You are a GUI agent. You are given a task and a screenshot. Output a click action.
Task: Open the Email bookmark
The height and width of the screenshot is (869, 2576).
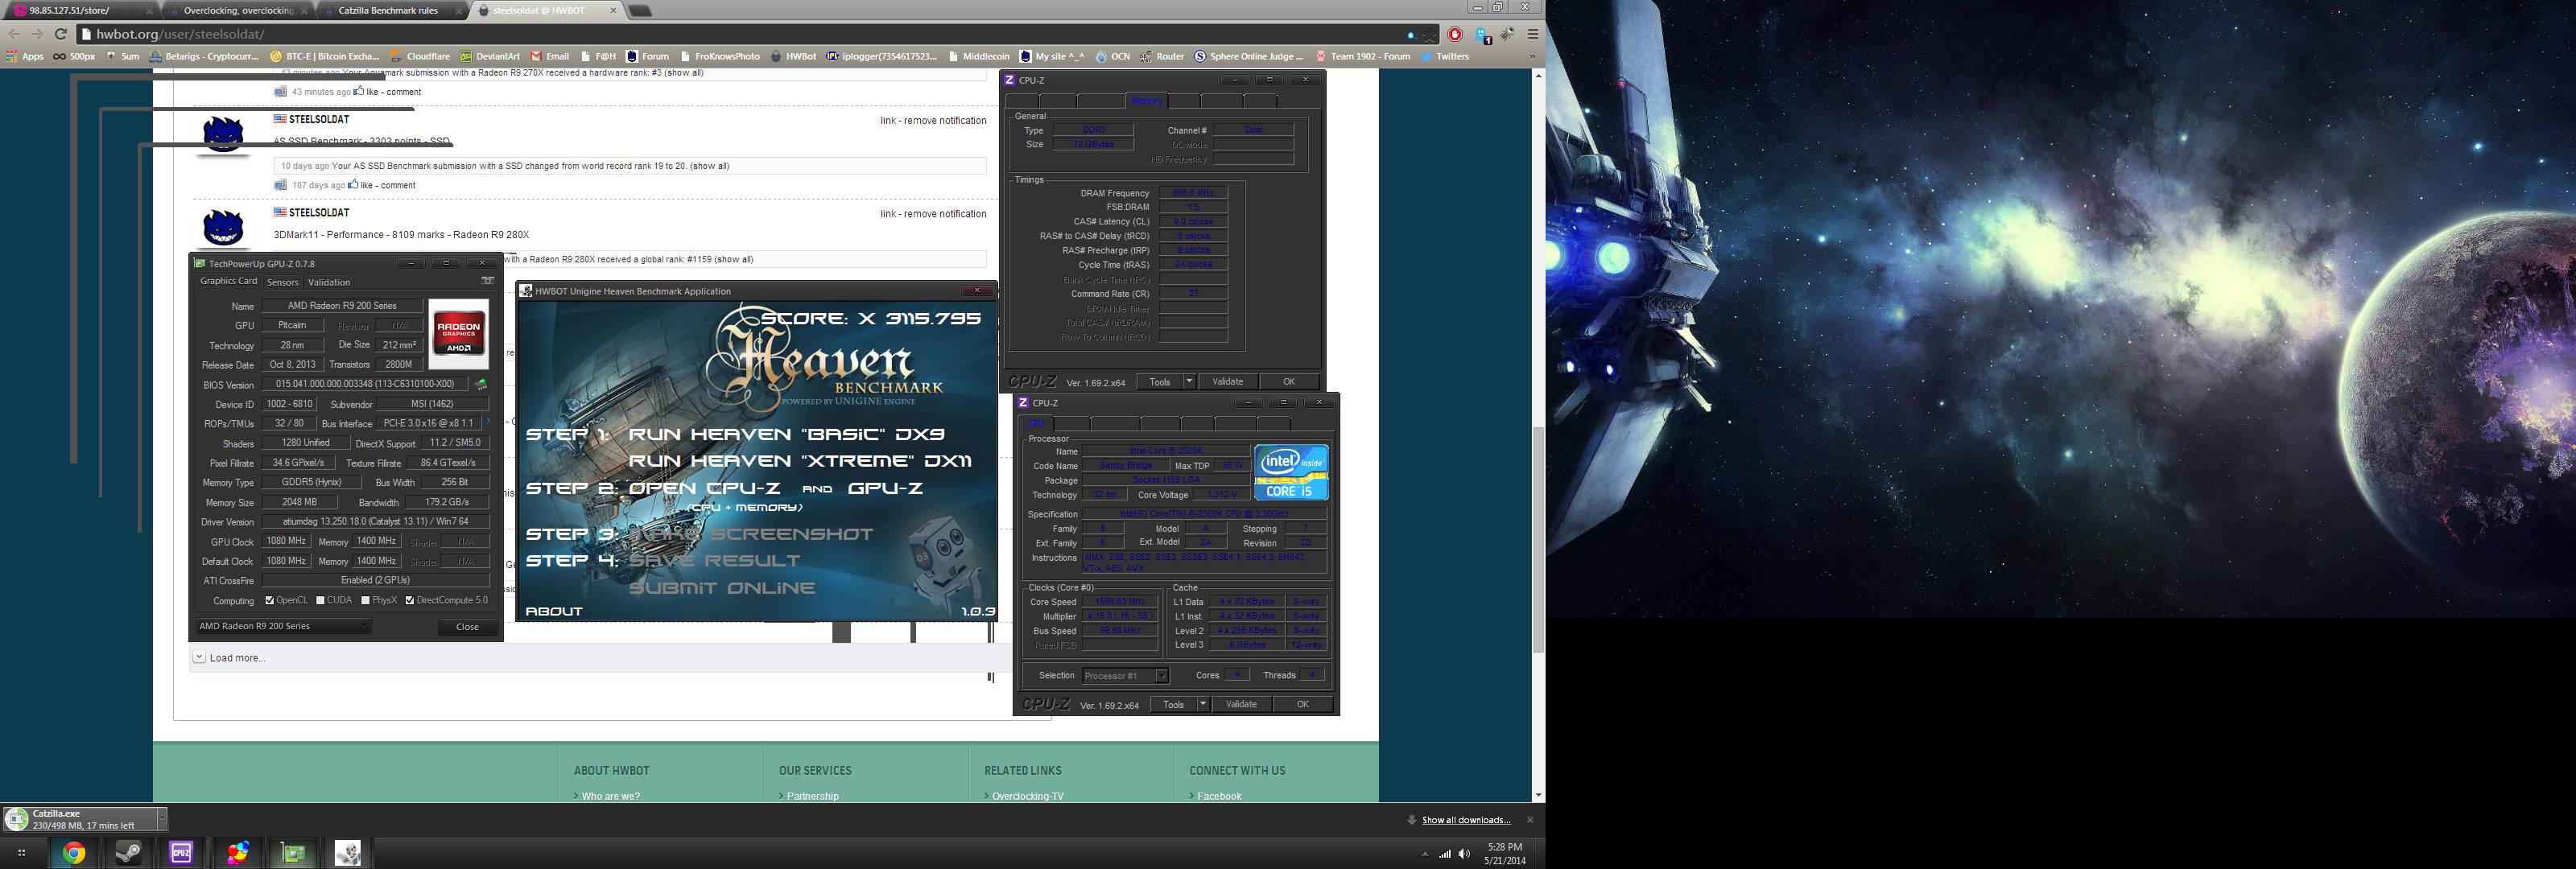[550, 56]
